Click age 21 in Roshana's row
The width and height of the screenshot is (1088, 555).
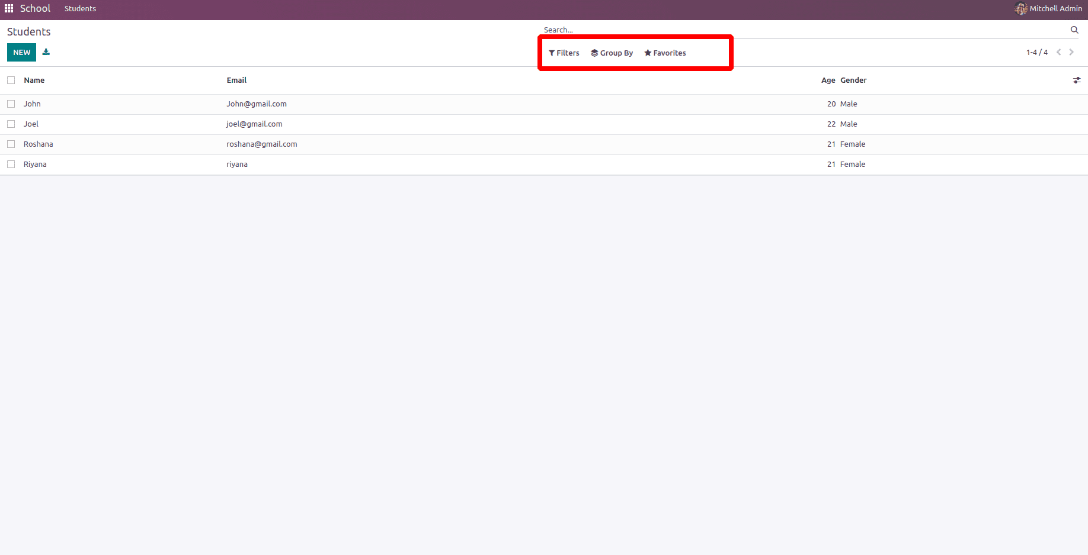pos(831,144)
